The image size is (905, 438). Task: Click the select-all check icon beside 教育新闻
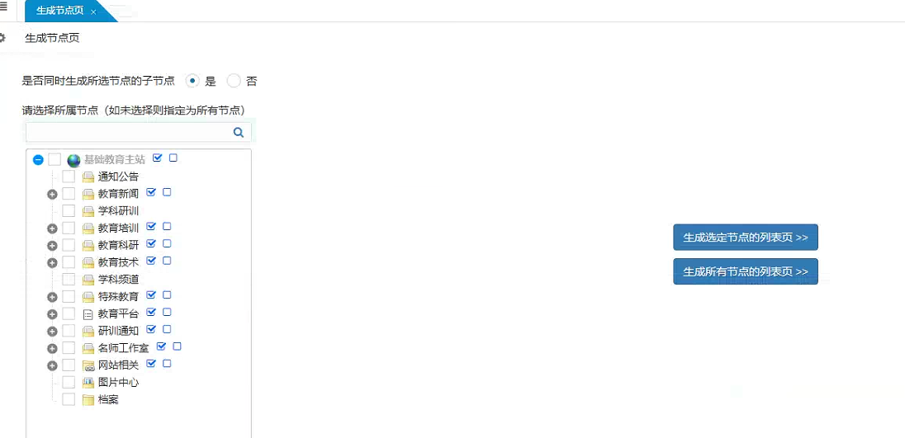151,192
